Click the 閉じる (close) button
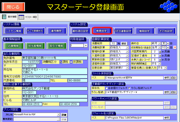The image size is (180, 122). (x=12, y=6)
